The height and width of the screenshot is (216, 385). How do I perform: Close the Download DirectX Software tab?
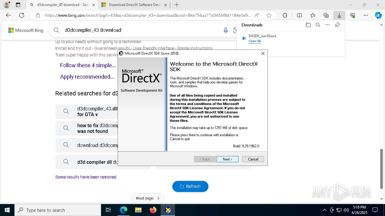166,5
